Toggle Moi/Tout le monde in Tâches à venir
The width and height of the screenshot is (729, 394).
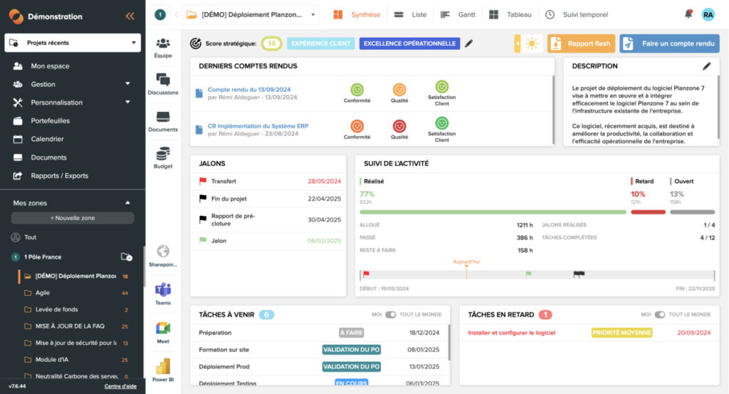[x=390, y=314]
